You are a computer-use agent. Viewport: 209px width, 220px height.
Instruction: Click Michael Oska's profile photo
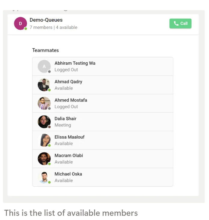(x=44, y=177)
